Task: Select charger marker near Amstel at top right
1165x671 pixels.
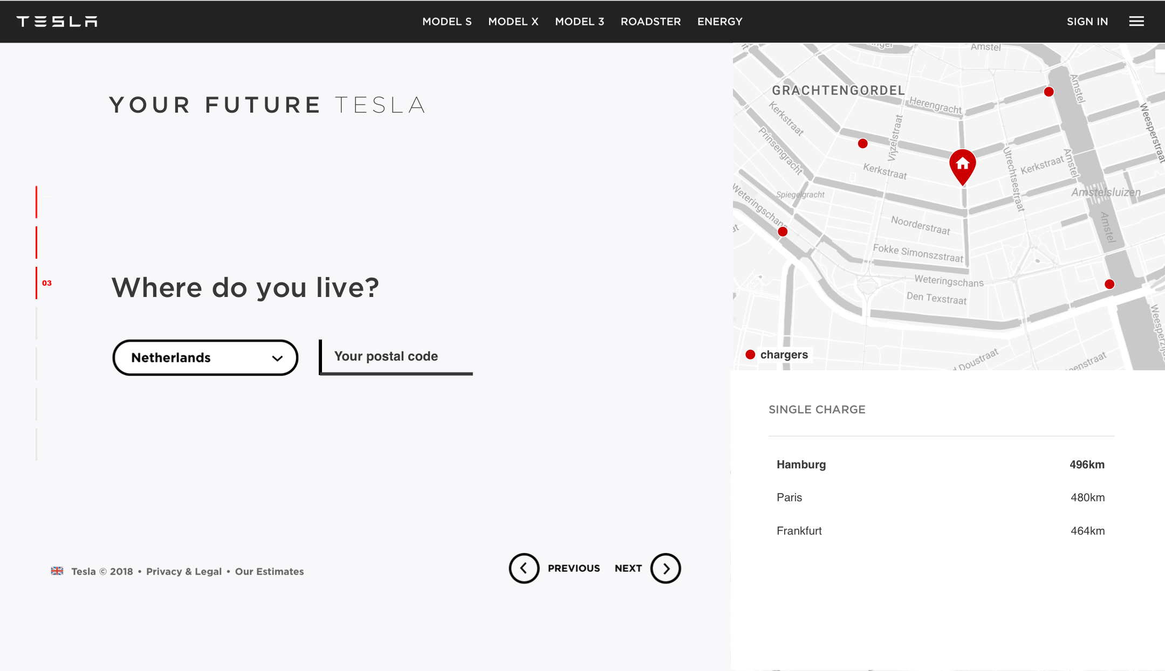Action: (x=1048, y=92)
